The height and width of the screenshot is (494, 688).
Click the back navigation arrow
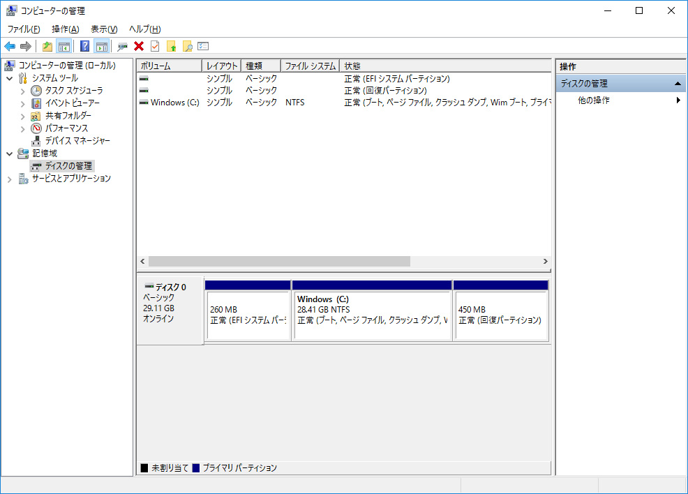pyautogui.click(x=10, y=46)
